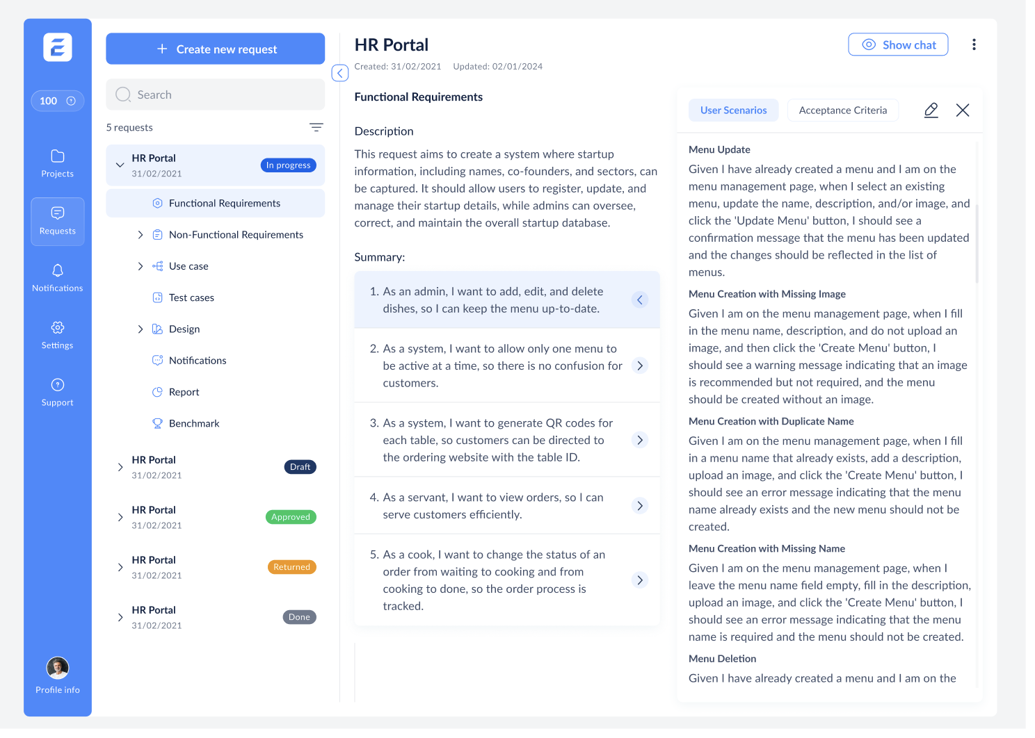Click the Returned status badge
1035x738 pixels.
[292, 567]
